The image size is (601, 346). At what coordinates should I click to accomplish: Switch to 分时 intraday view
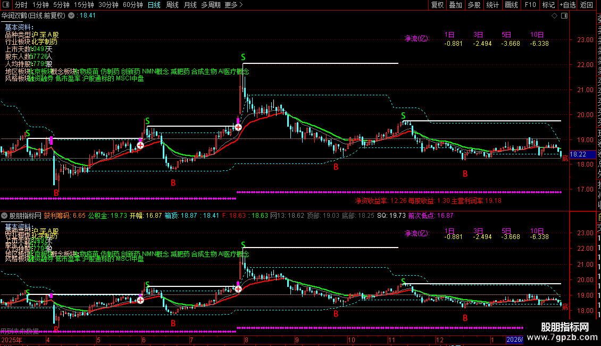click(x=21, y=5)
